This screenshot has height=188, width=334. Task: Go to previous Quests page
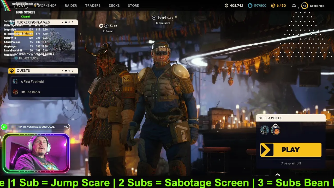(x=63, y=71)
